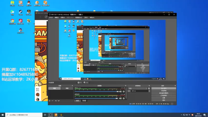The height and width of the screenshot is (117, 208).
Task: Pop out the controls panel dock icon
Action: click(175, 86)
